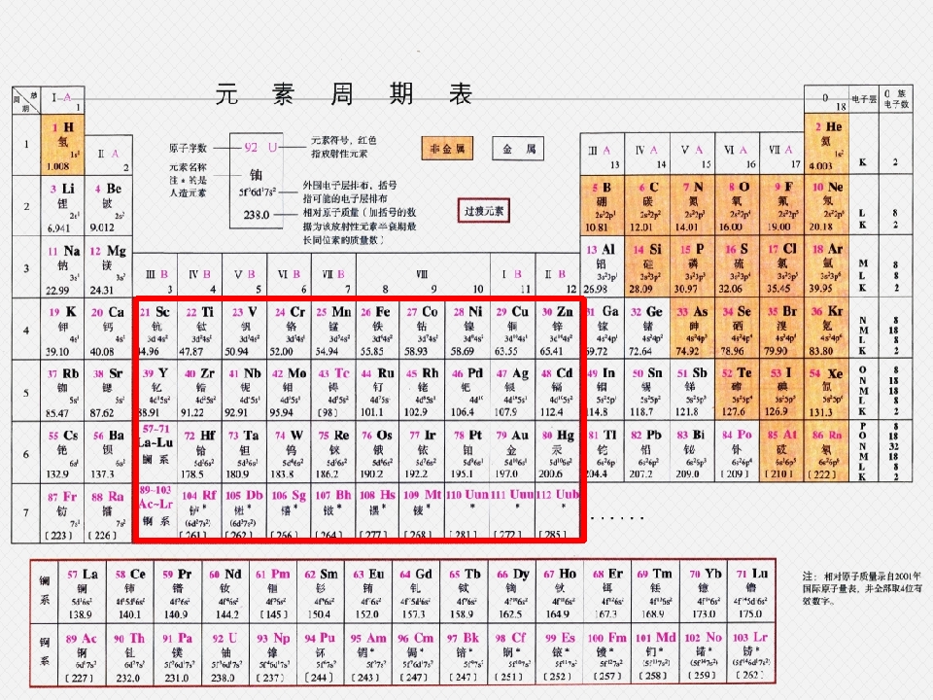
Task: Select the mercury Hg element cell
Action: pos(557,453)
